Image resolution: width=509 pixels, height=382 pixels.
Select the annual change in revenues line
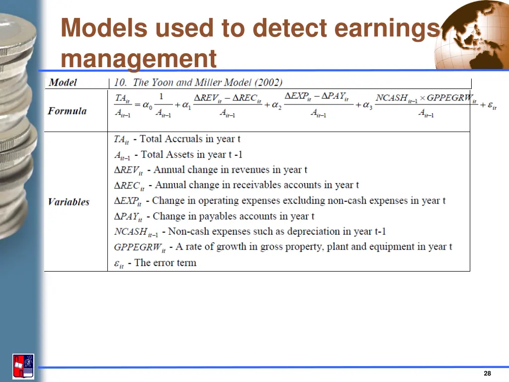[211, 170]
